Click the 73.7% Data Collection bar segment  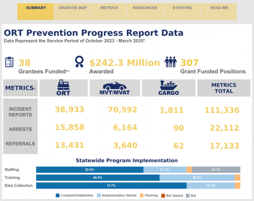coord(111,185)
